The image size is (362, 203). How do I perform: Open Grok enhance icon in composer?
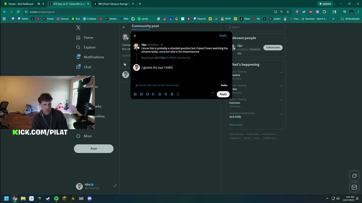point(147,94)
